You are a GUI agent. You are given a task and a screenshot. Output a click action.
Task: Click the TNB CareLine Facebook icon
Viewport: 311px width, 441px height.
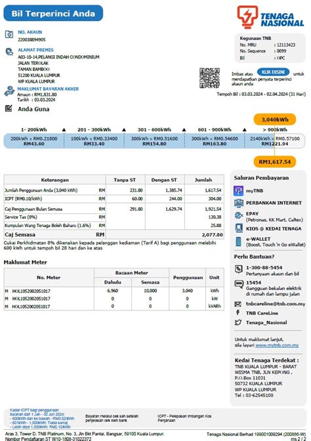pyautogui.click(x=238, y=312)
